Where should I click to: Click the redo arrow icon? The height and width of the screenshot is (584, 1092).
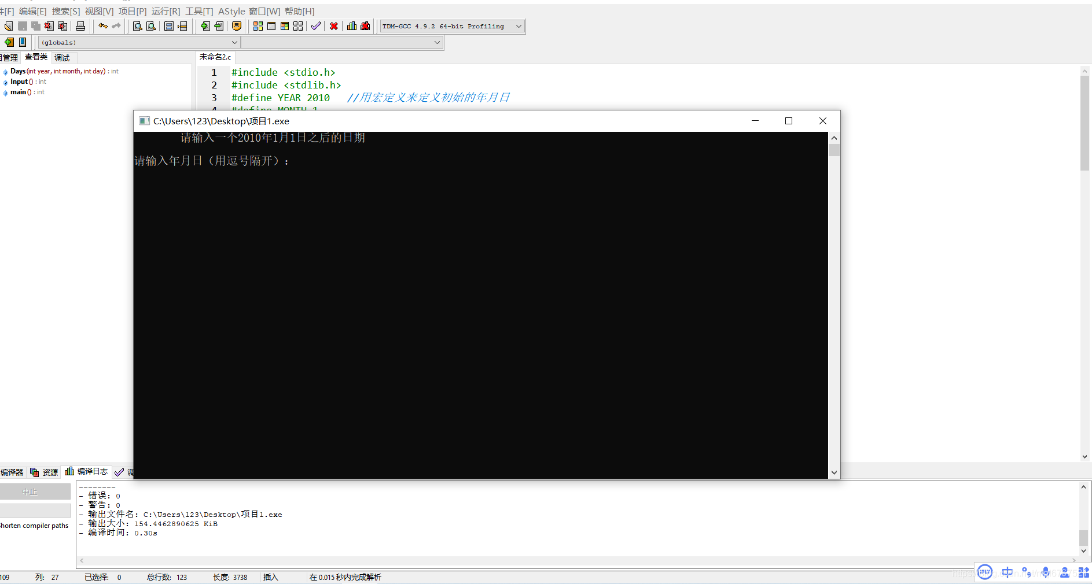coord(116,26)
